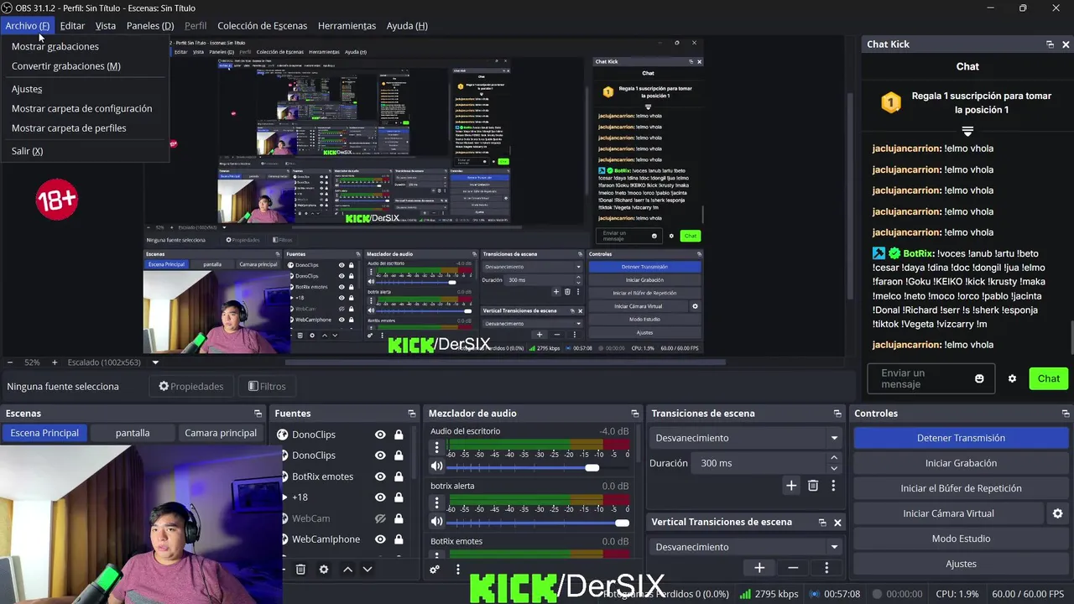This screenshot has height=604, width=1074.
Task: Add vertical scene transition with plus
Action: point(759,568)
